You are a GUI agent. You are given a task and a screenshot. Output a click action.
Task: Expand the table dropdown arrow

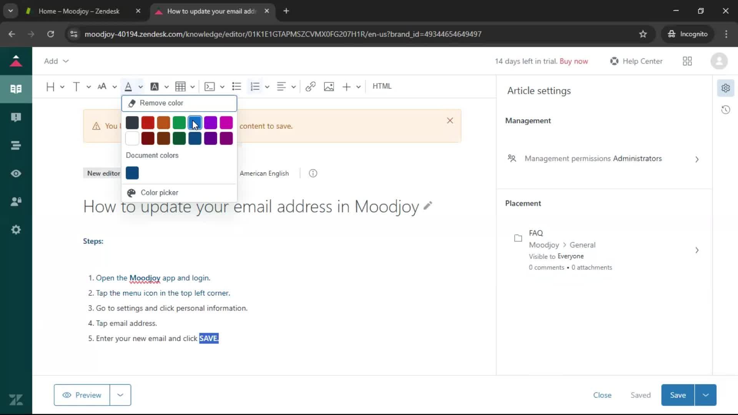pos(193,87)
